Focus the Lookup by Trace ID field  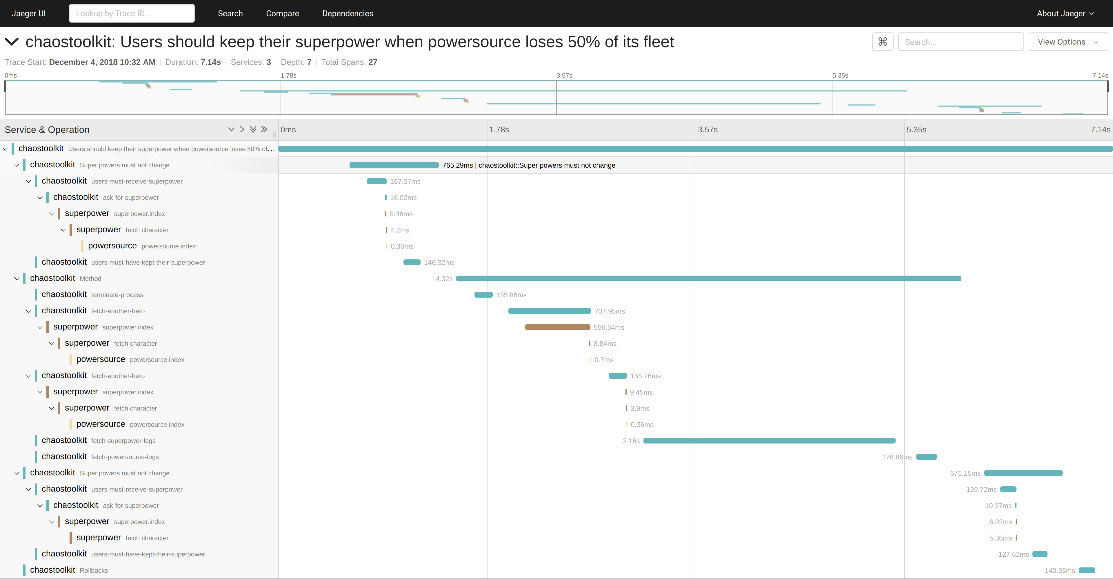132,13
